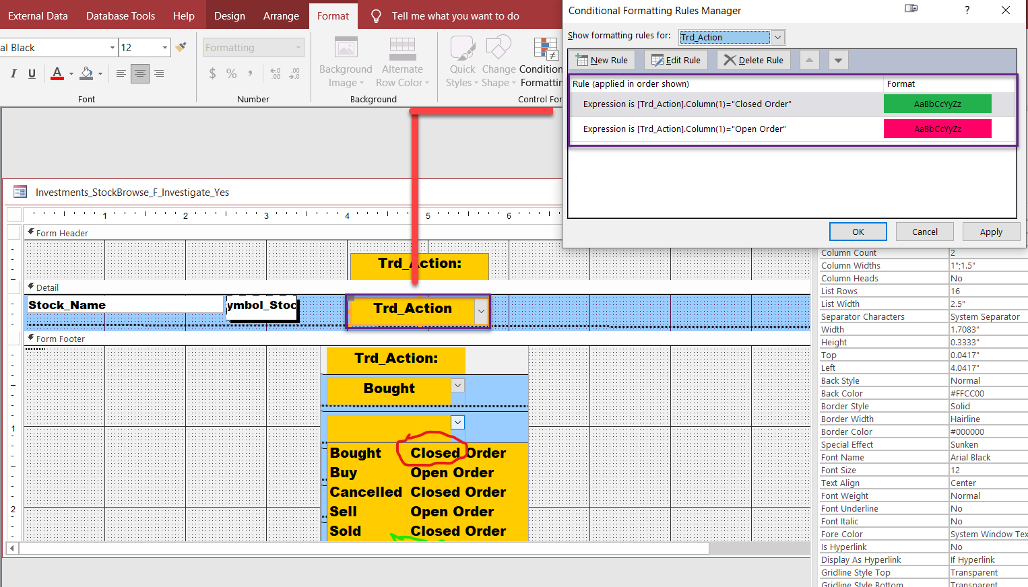Confirm the rules dialog with OK
1028x587 pixels.
(x=858, y=232)
